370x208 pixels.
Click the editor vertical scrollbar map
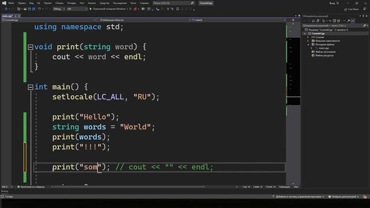[x=293, y=104]
